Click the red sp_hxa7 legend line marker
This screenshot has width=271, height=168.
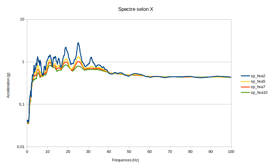[245, 87]
